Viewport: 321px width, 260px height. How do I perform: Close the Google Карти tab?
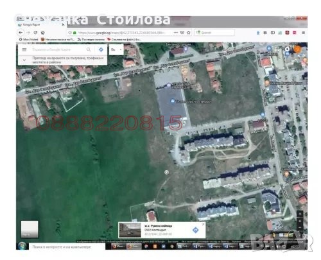click(63, 24)
